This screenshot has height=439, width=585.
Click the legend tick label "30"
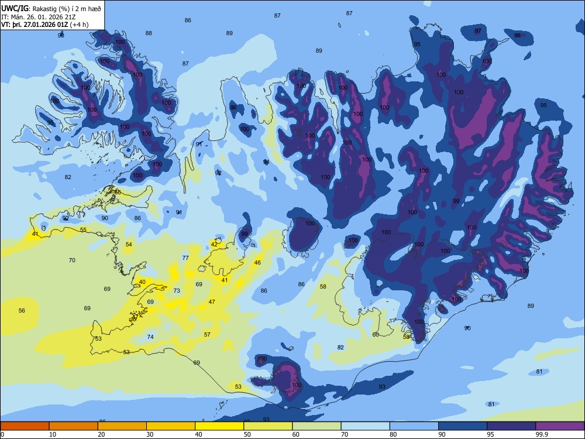pyautogui.click(x=150, y=434)
